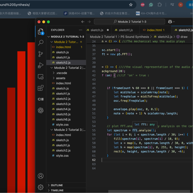This screenshot has height=193, width=193.
Task: Open sketch3.js in the Explorer
Action: tap(66, 104)
